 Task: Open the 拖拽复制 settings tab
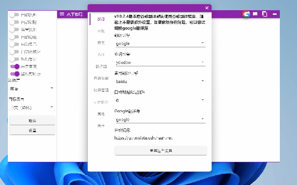tap(101, 78)
